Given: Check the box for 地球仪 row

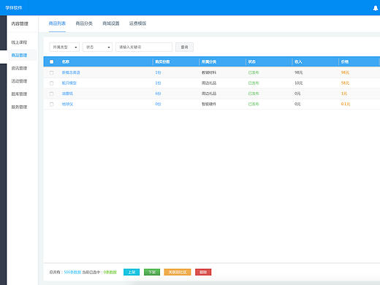Looking at the screenshot, I should pyautogui.click(x=51, y=104).
